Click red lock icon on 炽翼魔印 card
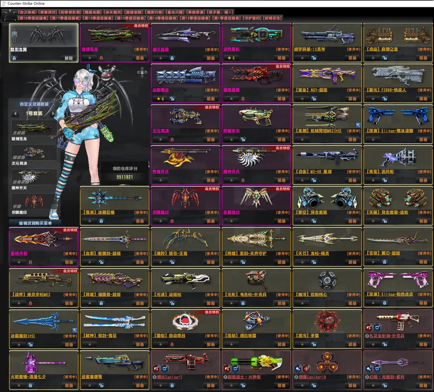434x392 pixels. coord(172,221)
